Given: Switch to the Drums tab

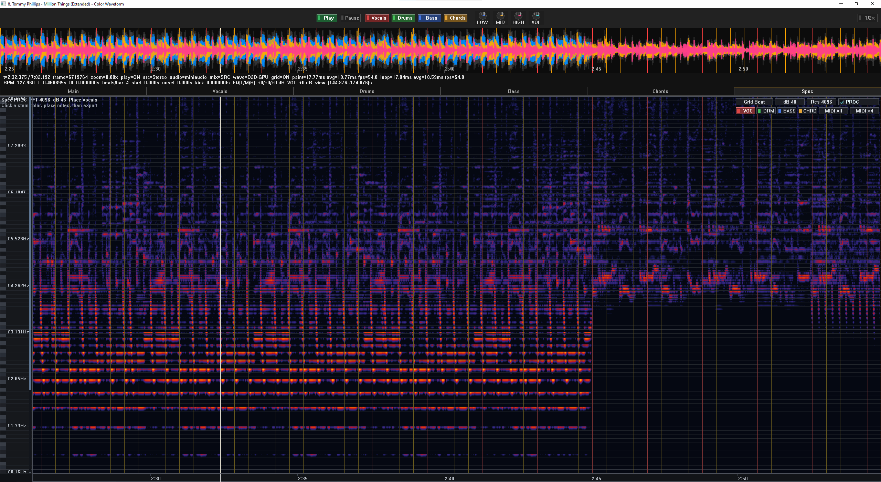Looking at the screenshot, I should pos(367,91).
